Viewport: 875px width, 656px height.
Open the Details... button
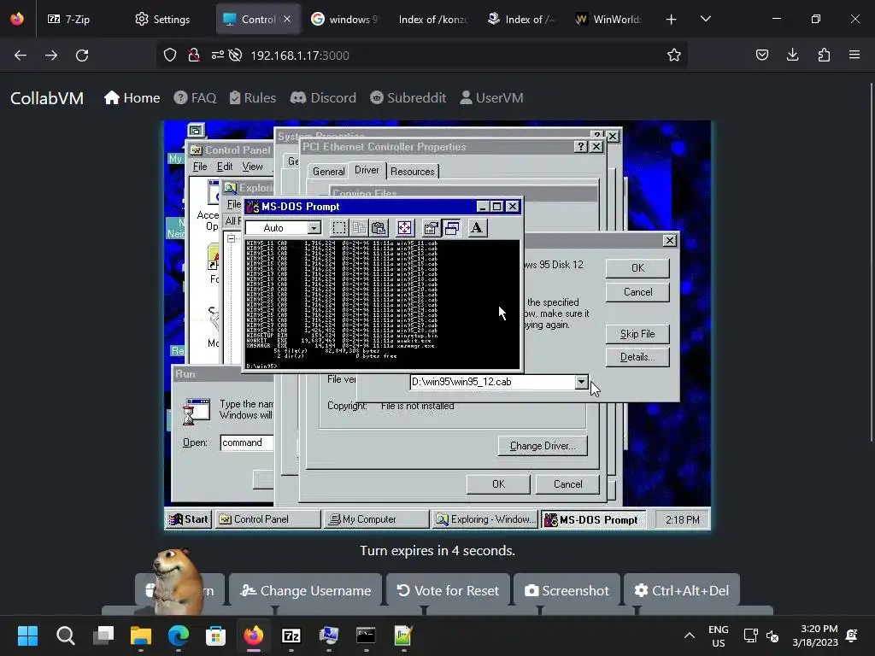pyautogui.click(x=637, y=357)
